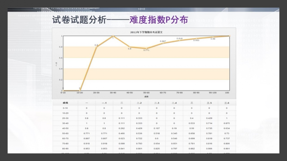Image resolution: width=287 pixels, height=161 pixels.
Task: Click the 20-30 row label in table
Action: coord(65,118)
